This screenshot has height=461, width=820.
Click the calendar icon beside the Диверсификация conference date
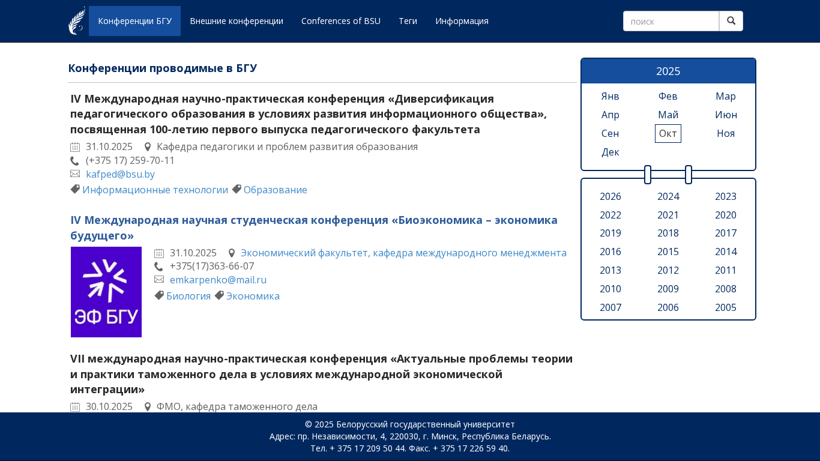(x=75, y=147)
